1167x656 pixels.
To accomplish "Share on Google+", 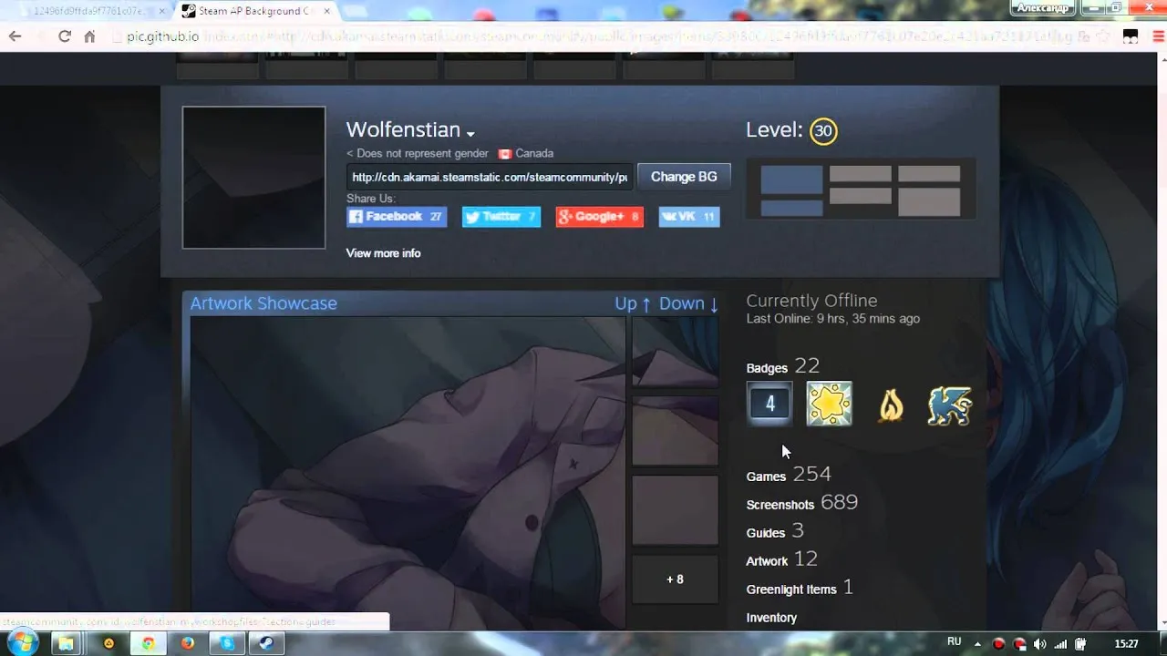I will (x=599, y=217).
